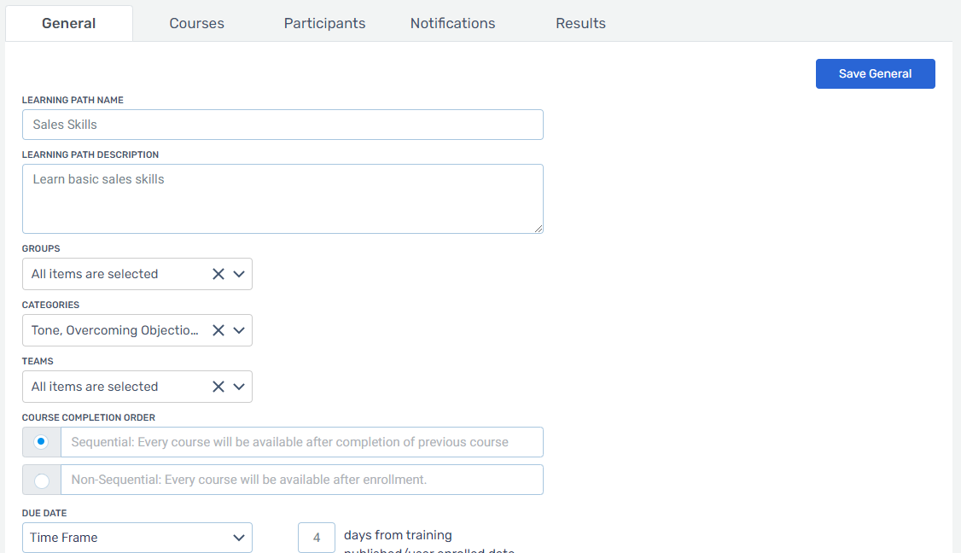Open the Participants tab
This screenshot has width=961, height=553.
coord(324,23)
